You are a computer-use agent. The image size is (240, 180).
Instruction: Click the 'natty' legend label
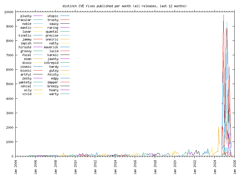[54, 43]
